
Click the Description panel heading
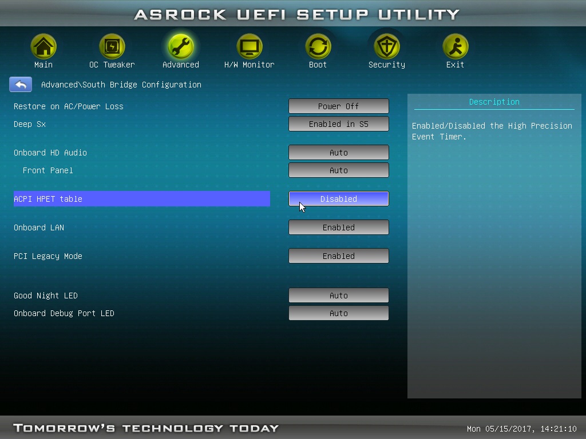tap(494, 102)
